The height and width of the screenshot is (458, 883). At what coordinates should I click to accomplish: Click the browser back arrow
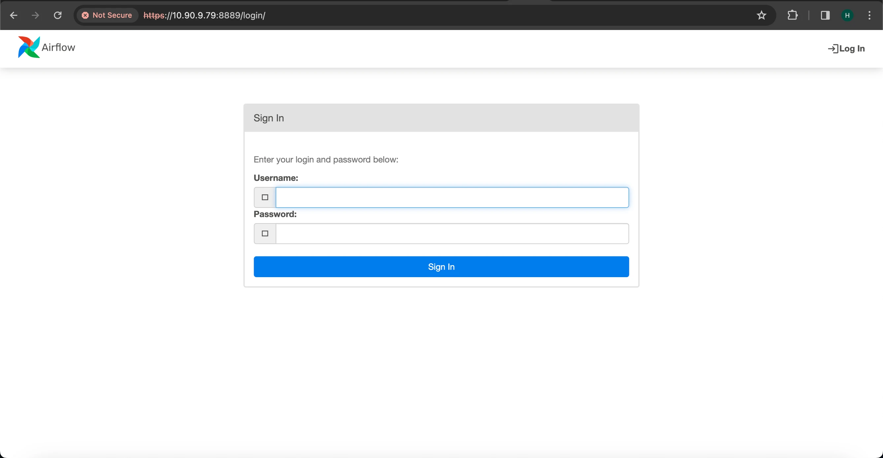coord(14,15)
